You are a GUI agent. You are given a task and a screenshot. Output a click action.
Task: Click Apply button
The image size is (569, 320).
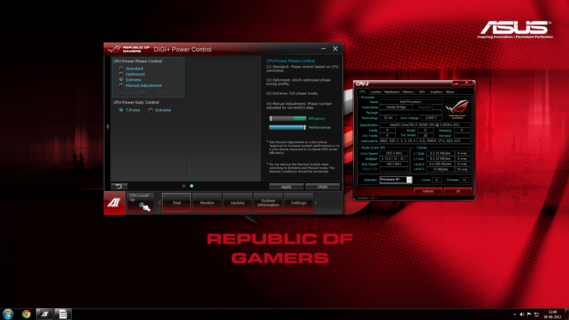(x=286, y=187)
